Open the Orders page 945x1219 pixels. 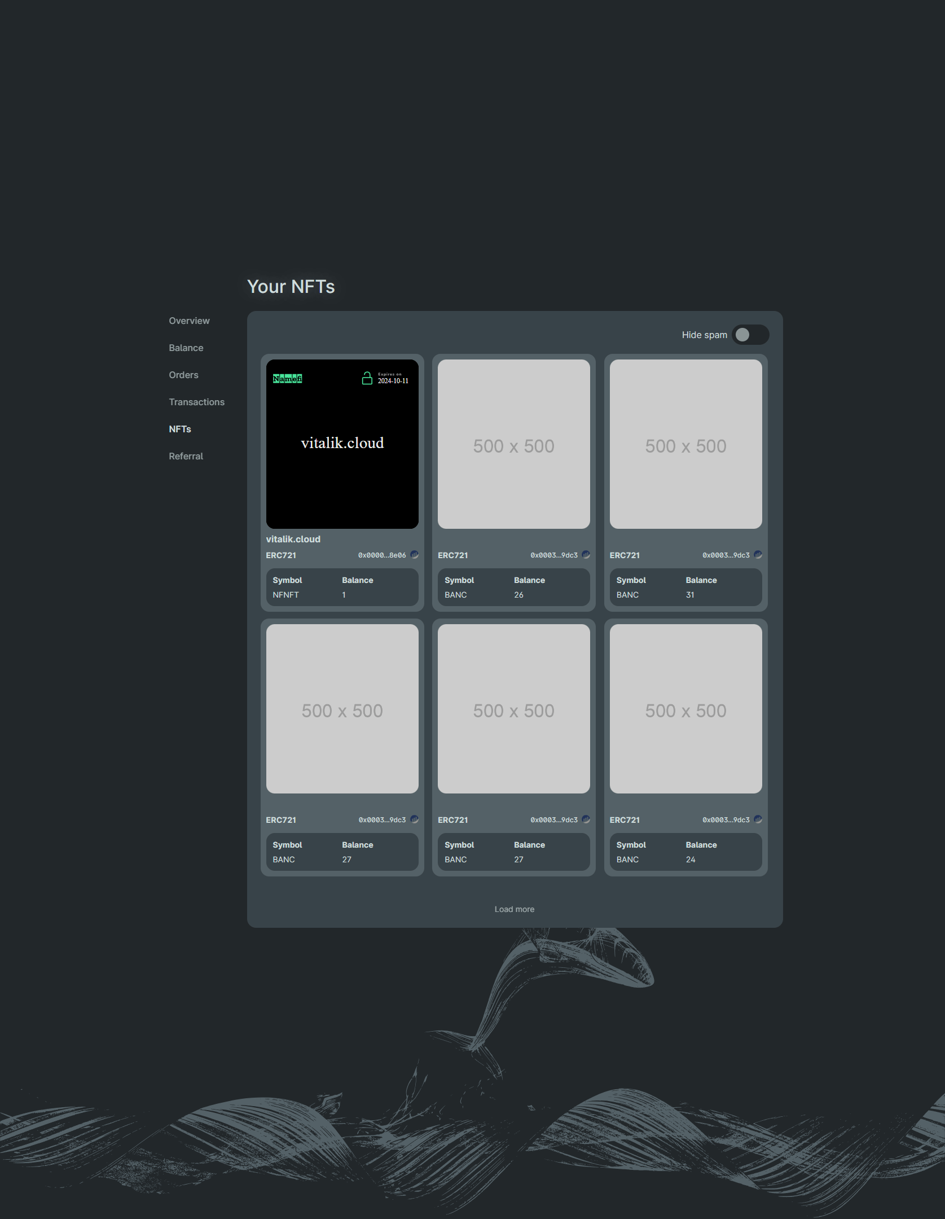pos(183,375)
